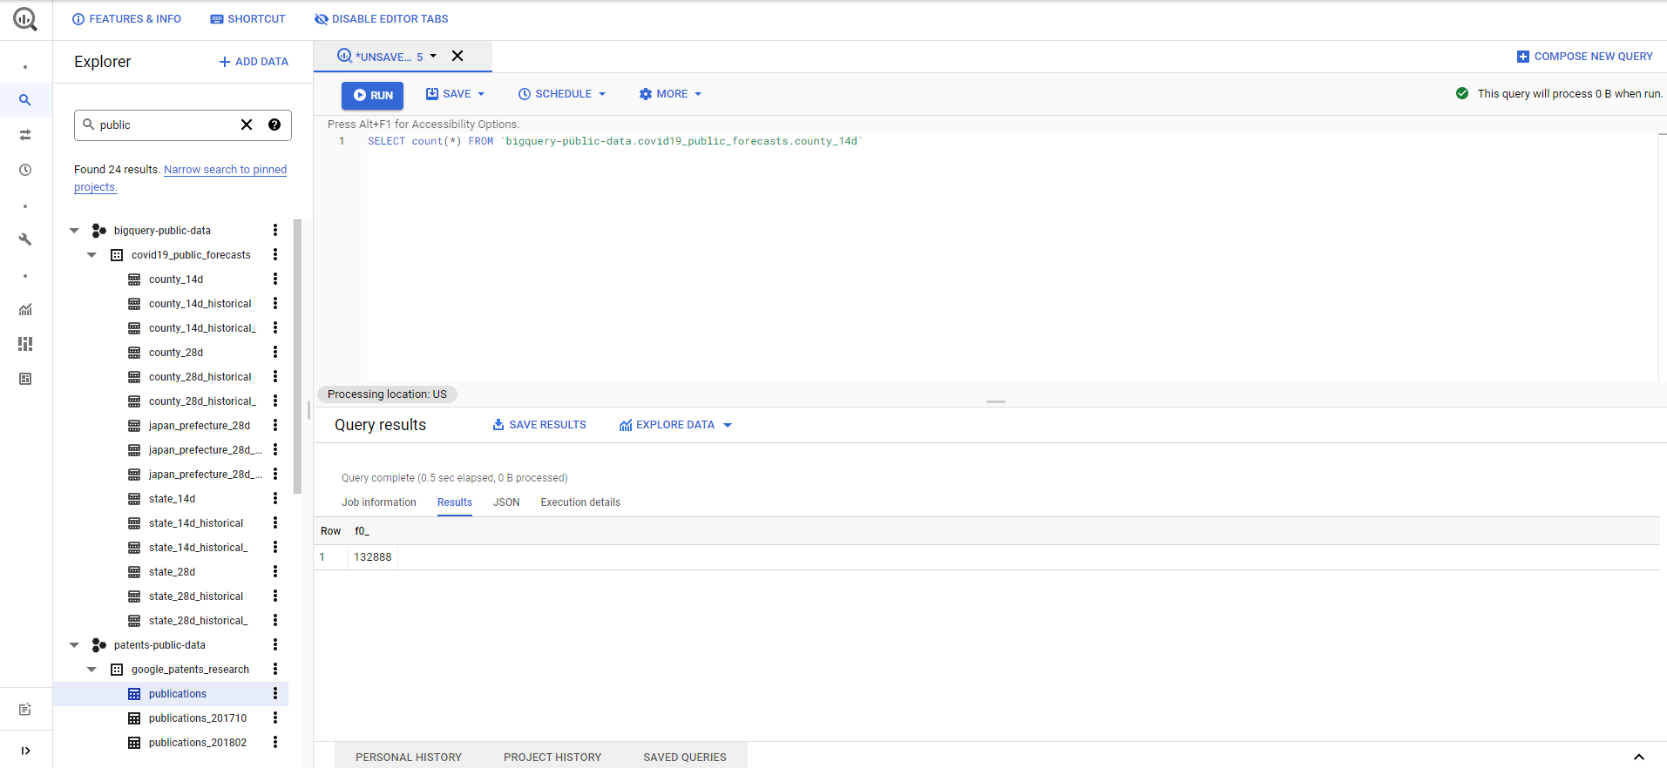Click COMPOSE NEW QUERY
Image resolution: width=1667 pixels, height=768 pixels.
pyautogui.click(x=1584, y=57)
